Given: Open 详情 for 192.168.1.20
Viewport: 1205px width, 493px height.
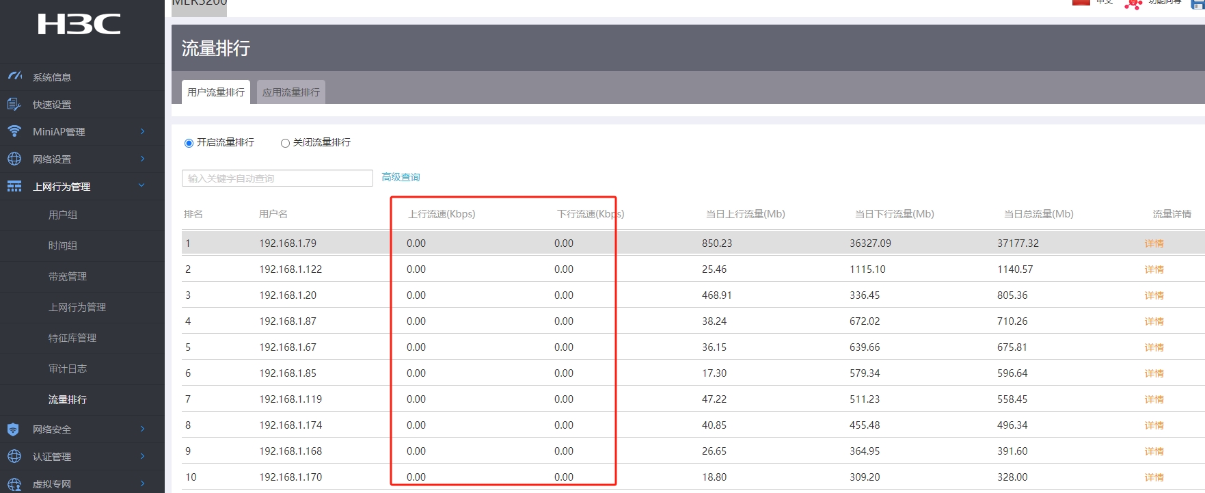Looking at the screenshot, I should pos(1154,295).
